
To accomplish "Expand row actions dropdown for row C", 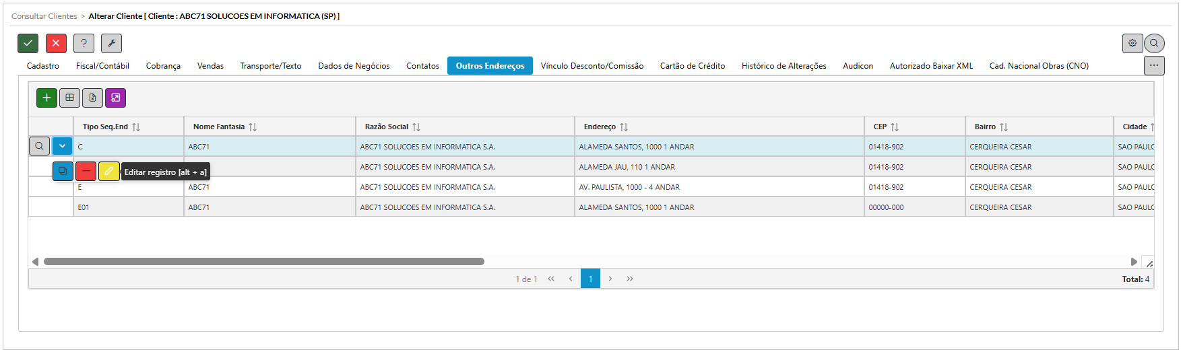I will tap(62, 146).
